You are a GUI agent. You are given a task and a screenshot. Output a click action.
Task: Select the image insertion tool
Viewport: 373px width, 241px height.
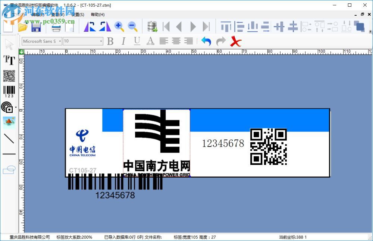(9, 122)
